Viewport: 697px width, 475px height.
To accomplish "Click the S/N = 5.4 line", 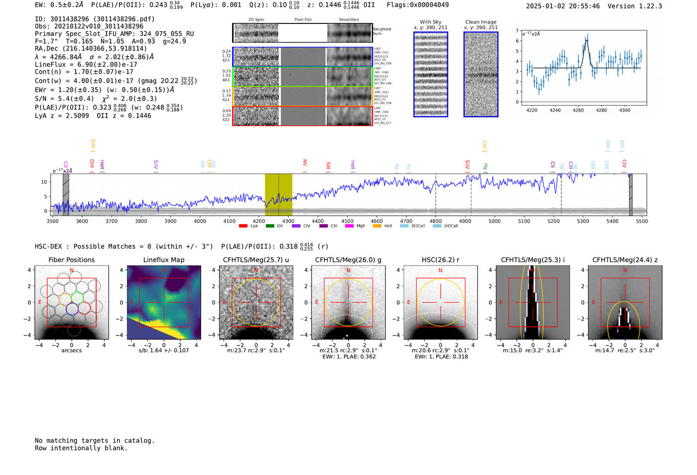I will click(x=96, y=99).
